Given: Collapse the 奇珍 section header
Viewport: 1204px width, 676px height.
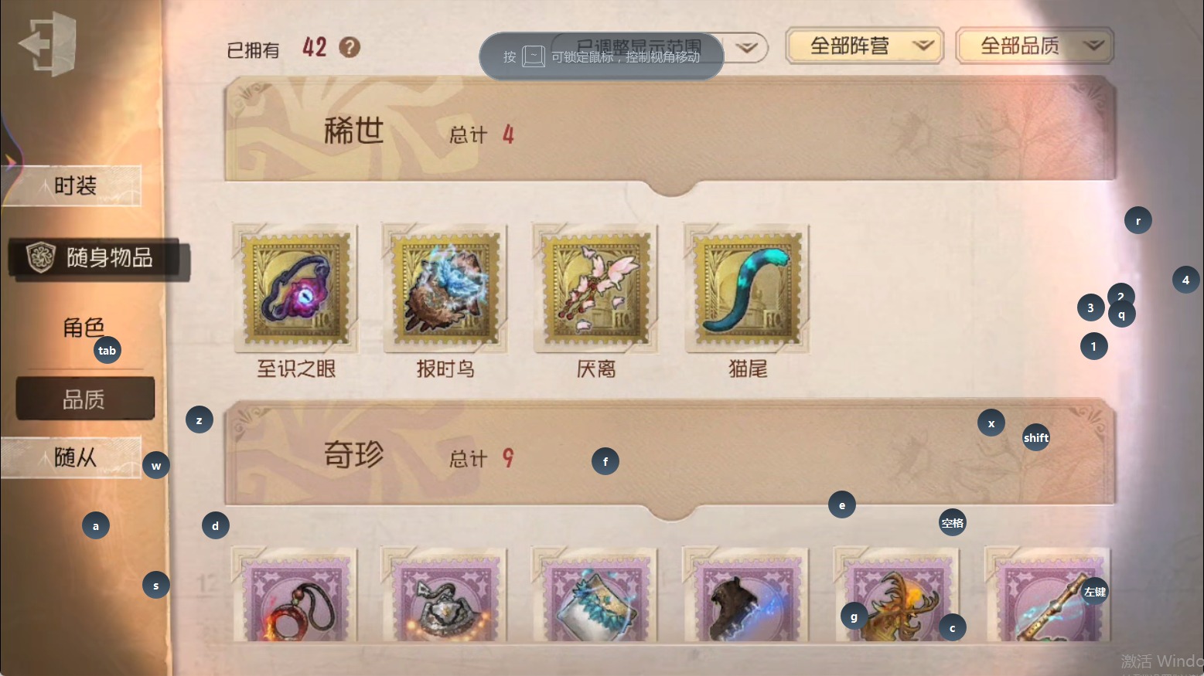Looking at the screenshot, I should tap(670, 456).
